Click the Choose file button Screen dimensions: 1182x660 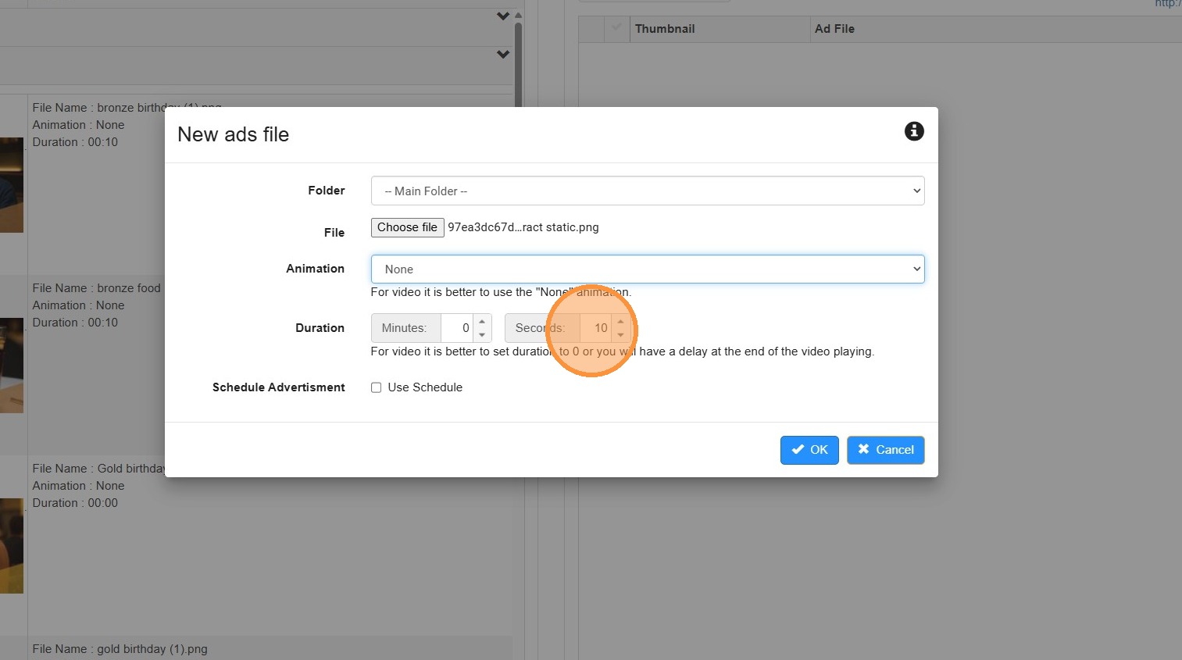(407, 227)
